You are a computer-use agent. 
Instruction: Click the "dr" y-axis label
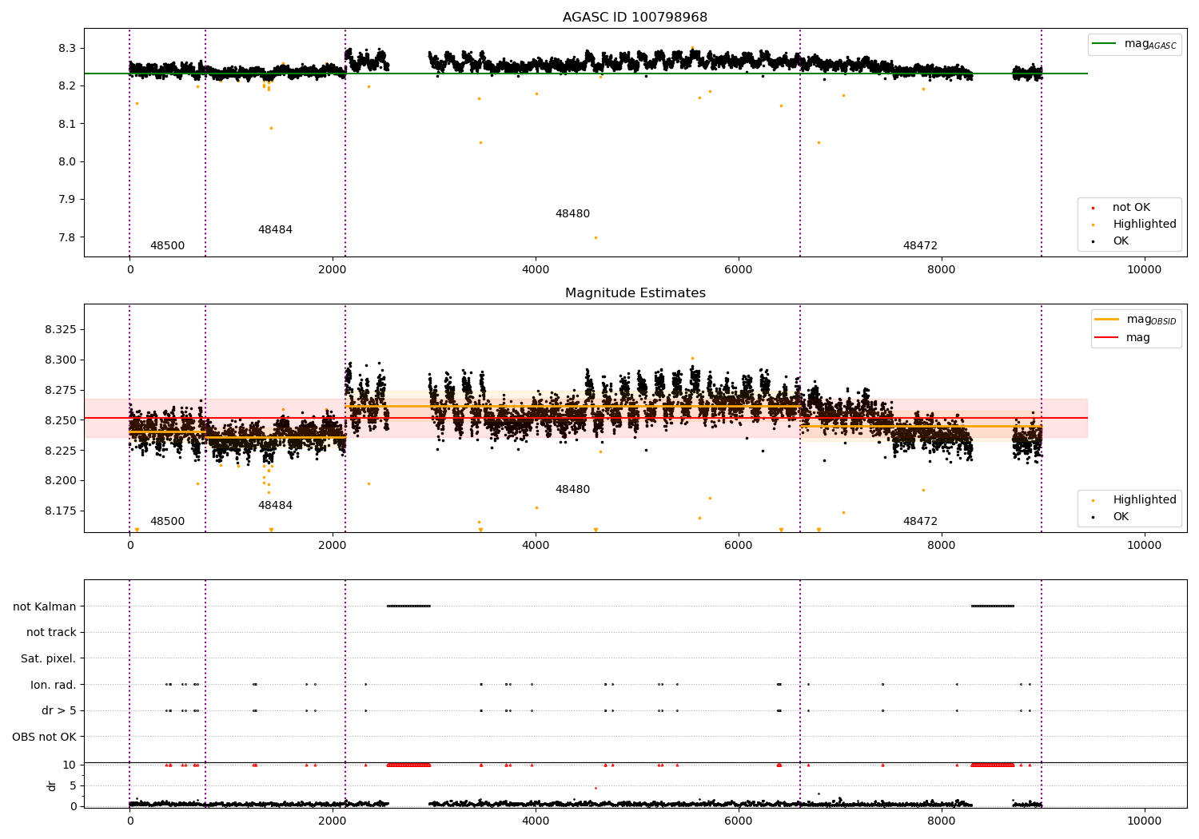tap(52, 785)
